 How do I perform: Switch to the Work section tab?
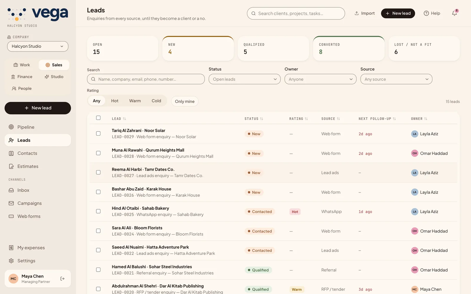[22, 65]
